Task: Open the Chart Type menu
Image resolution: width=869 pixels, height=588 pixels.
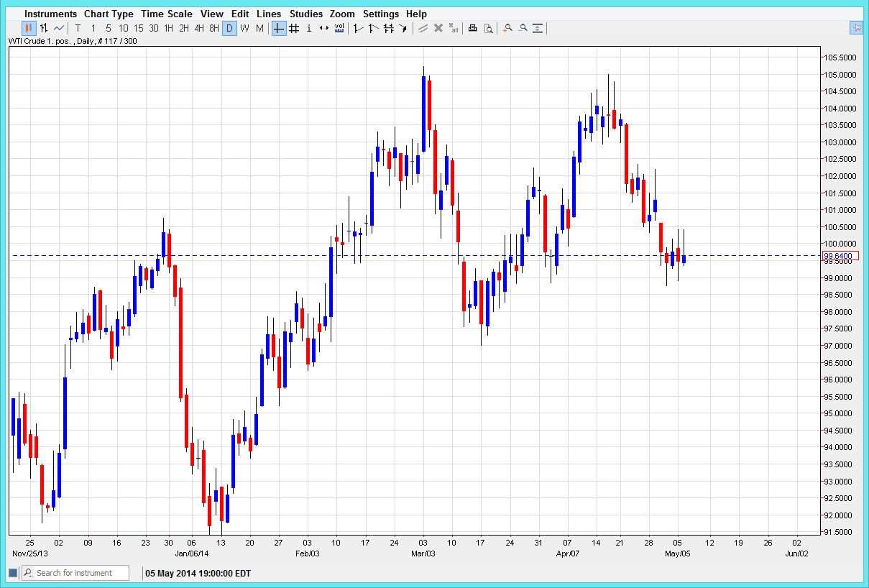Action: [x=109, y=14]
